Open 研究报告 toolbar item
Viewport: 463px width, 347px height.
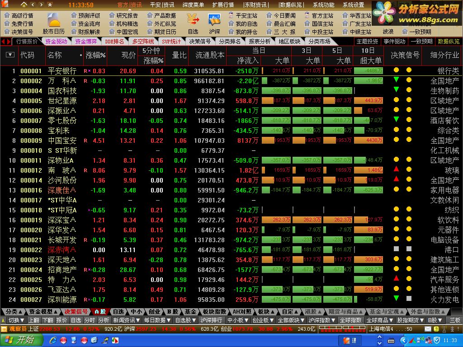click(123, 15)
